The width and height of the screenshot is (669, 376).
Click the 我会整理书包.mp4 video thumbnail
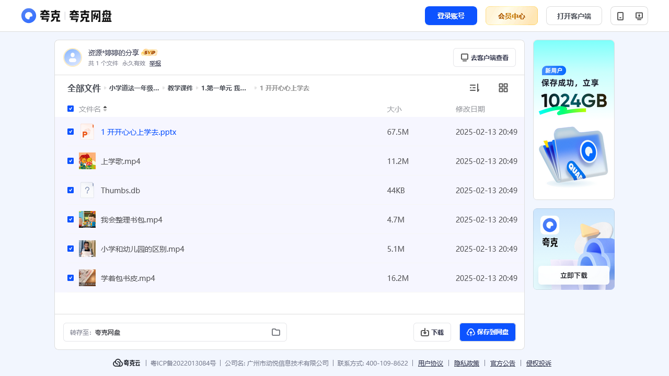(87, 219)
